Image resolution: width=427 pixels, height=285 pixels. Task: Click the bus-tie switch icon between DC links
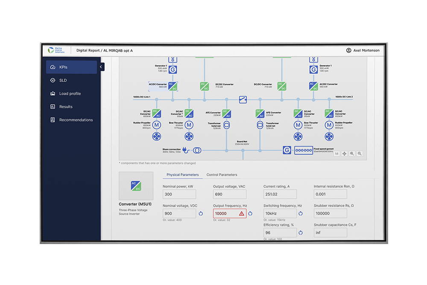243,100
